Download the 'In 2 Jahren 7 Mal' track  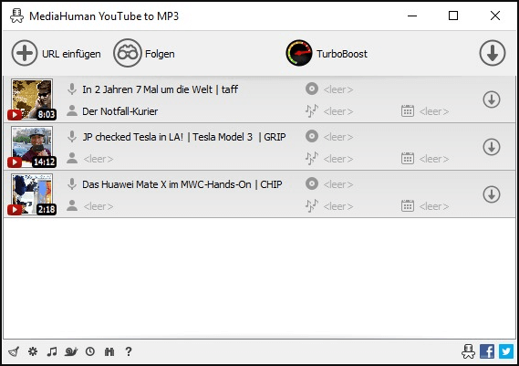point(492,99)
